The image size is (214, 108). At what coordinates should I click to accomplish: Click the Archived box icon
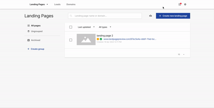(x=29, y=40)
